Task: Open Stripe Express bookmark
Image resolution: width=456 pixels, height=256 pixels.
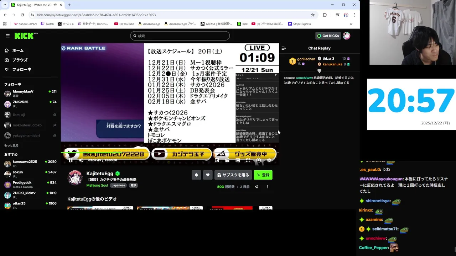Action: (x=299, y=24)
